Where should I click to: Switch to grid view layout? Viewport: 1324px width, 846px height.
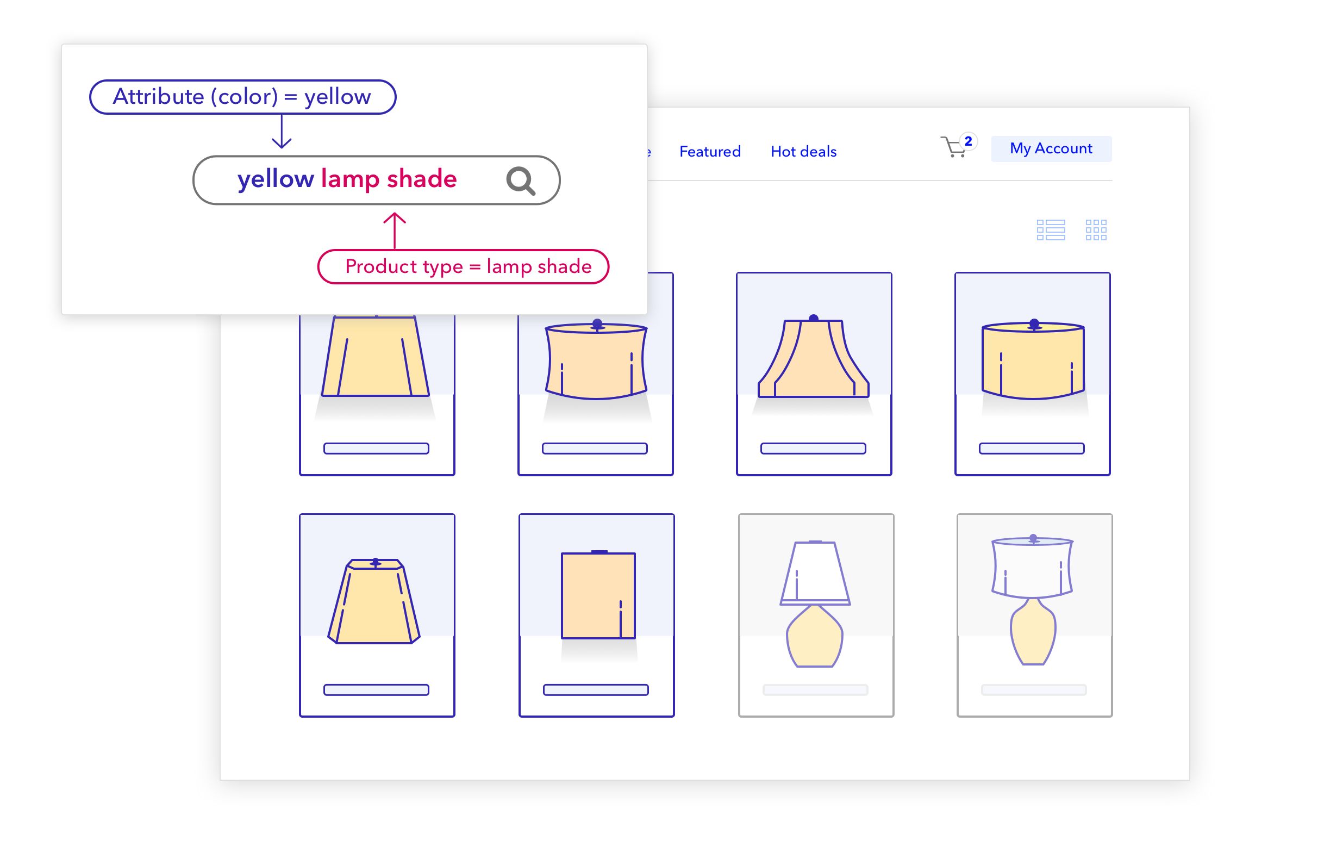1095,230
